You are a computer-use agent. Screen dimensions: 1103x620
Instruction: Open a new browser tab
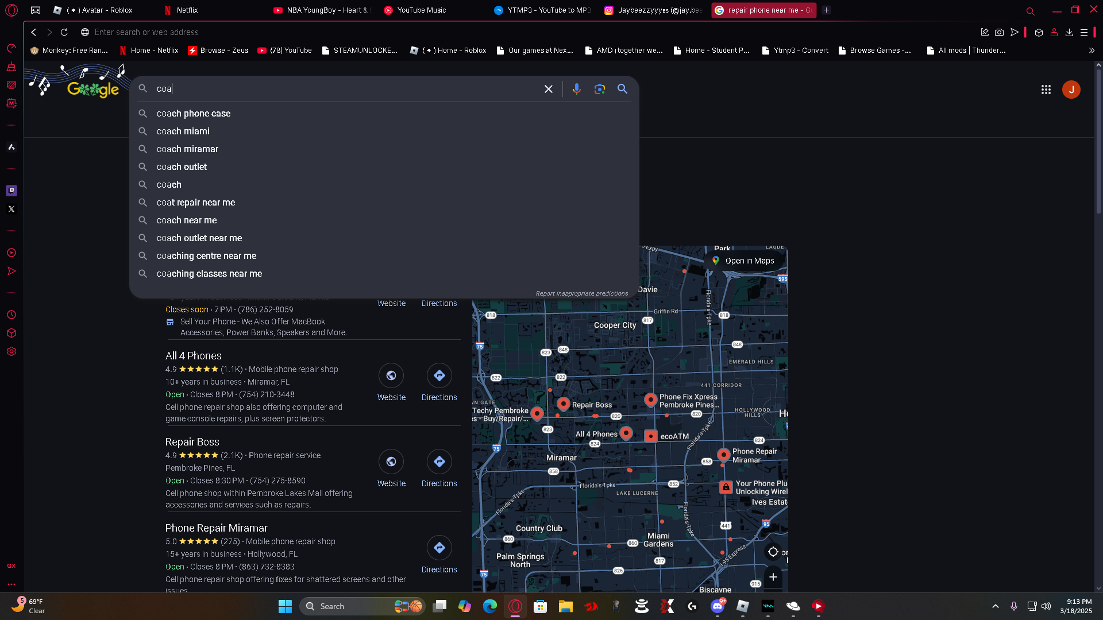[826, 10]
